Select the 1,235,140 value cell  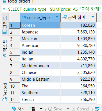pyautogui.click(x=78, y=52)
